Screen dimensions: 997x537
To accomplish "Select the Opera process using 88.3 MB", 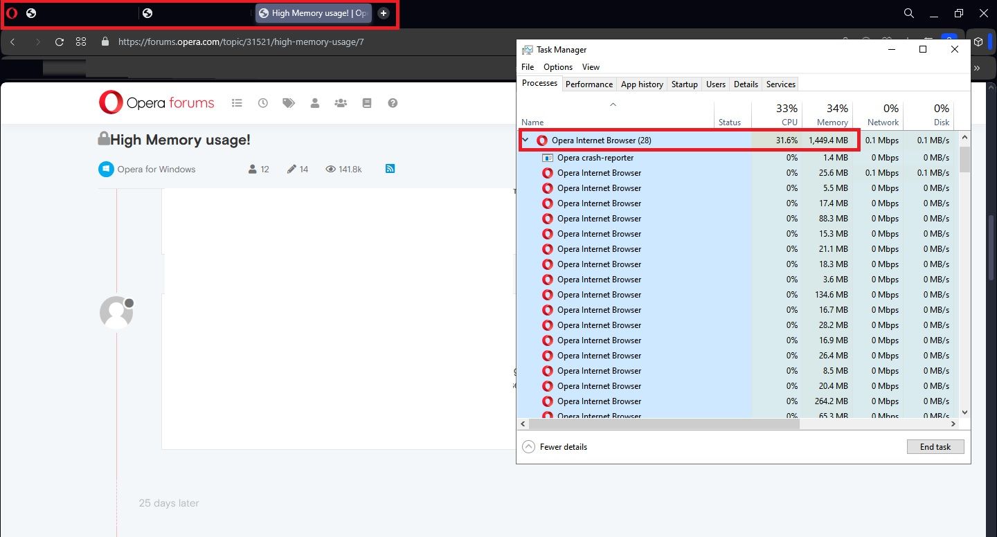I will click(x=738, y=219).
